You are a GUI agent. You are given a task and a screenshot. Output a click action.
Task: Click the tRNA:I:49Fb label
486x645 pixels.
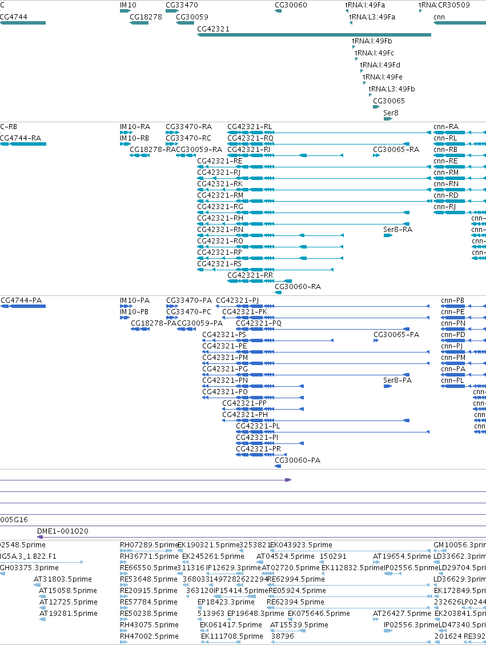pyautogui.click(x=372, y=41)
